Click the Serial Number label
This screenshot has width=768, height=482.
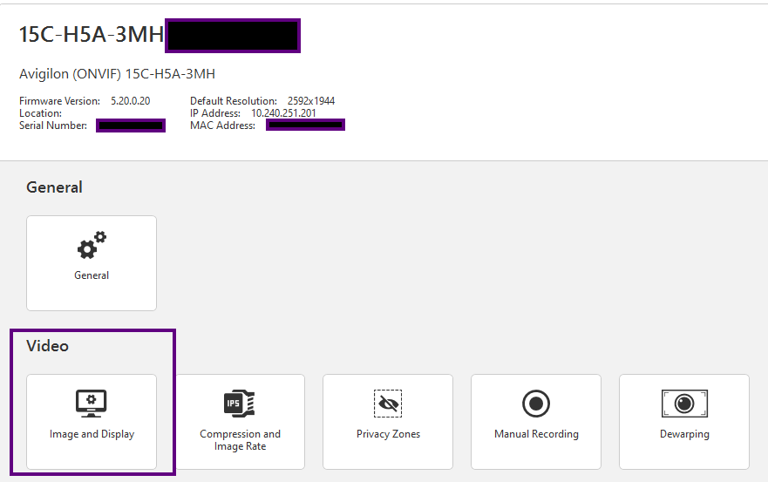click(x=53, y=126)
